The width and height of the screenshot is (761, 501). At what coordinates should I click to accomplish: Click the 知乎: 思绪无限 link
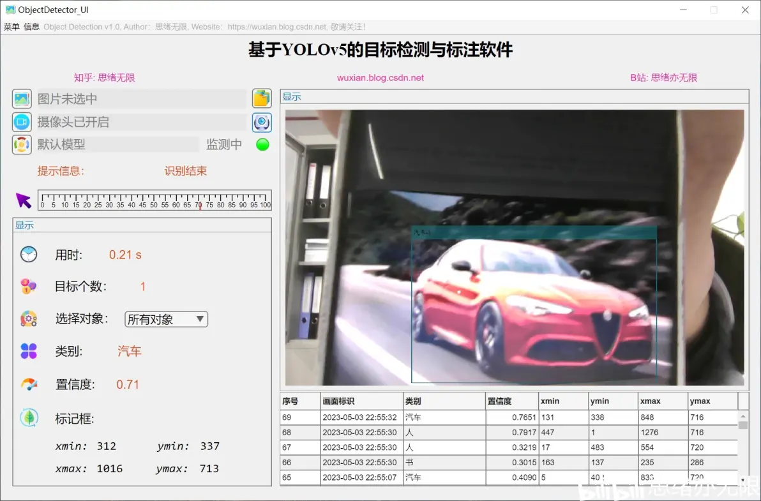[x=104, y=78]
